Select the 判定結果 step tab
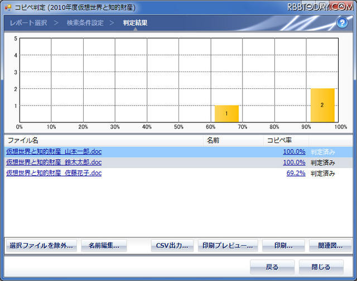 pyautogui.click(x=135, y=23)
